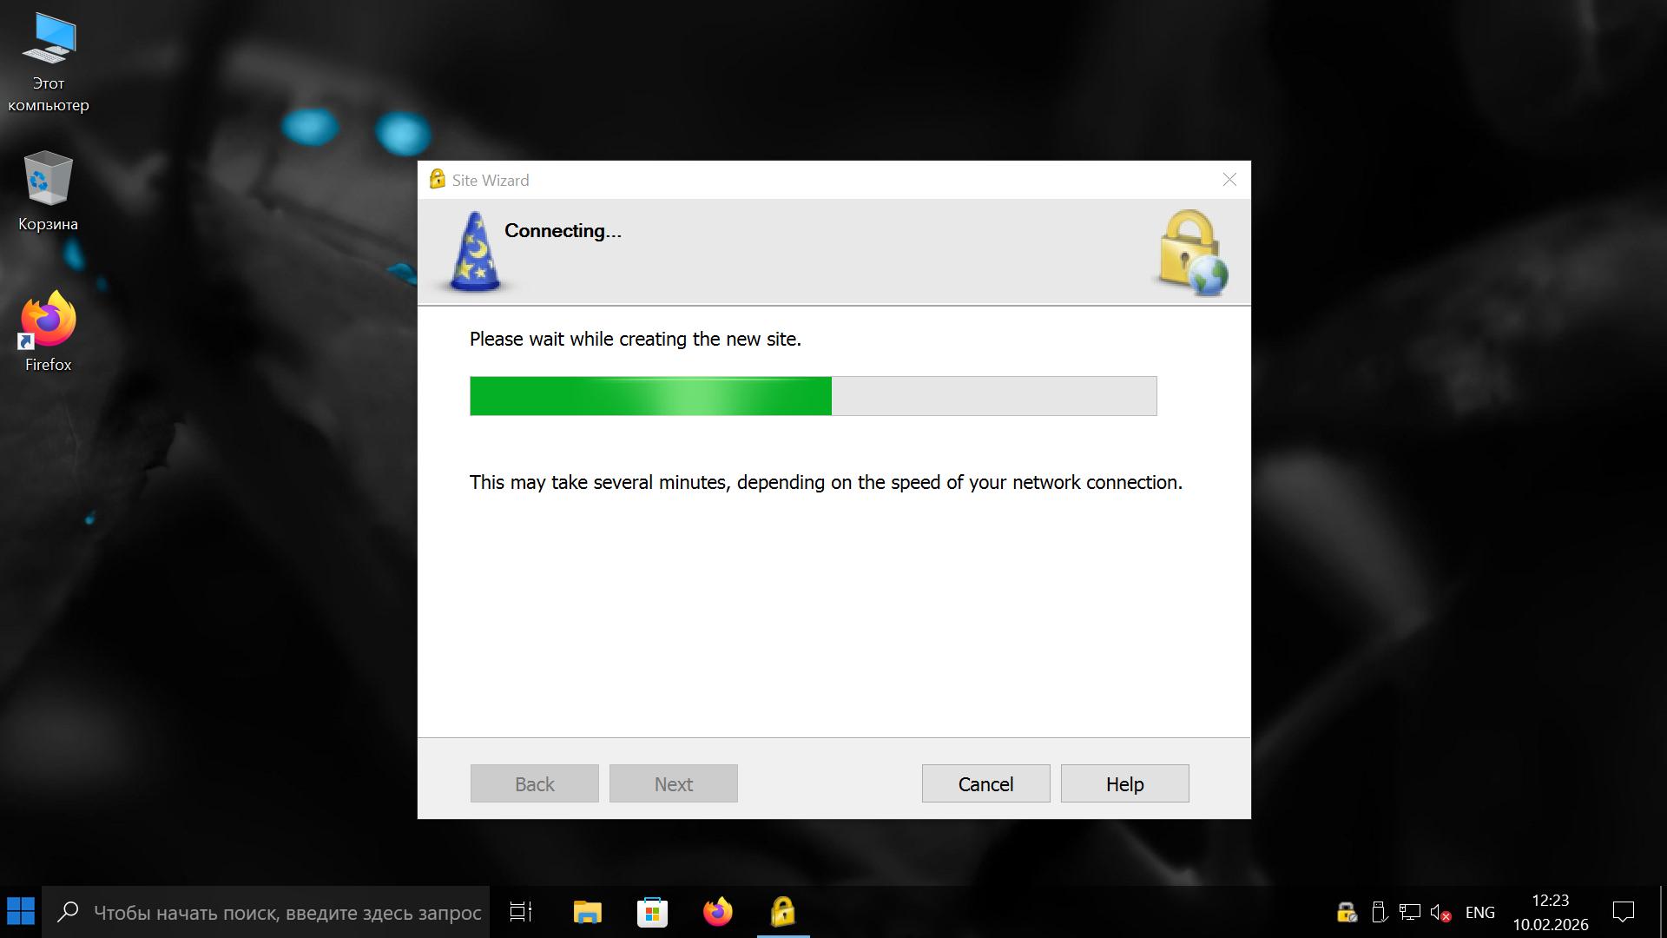Viewport: 1667px width, 938px height.
Task: Open Task View from the taskbar
Action: (521, 912)
